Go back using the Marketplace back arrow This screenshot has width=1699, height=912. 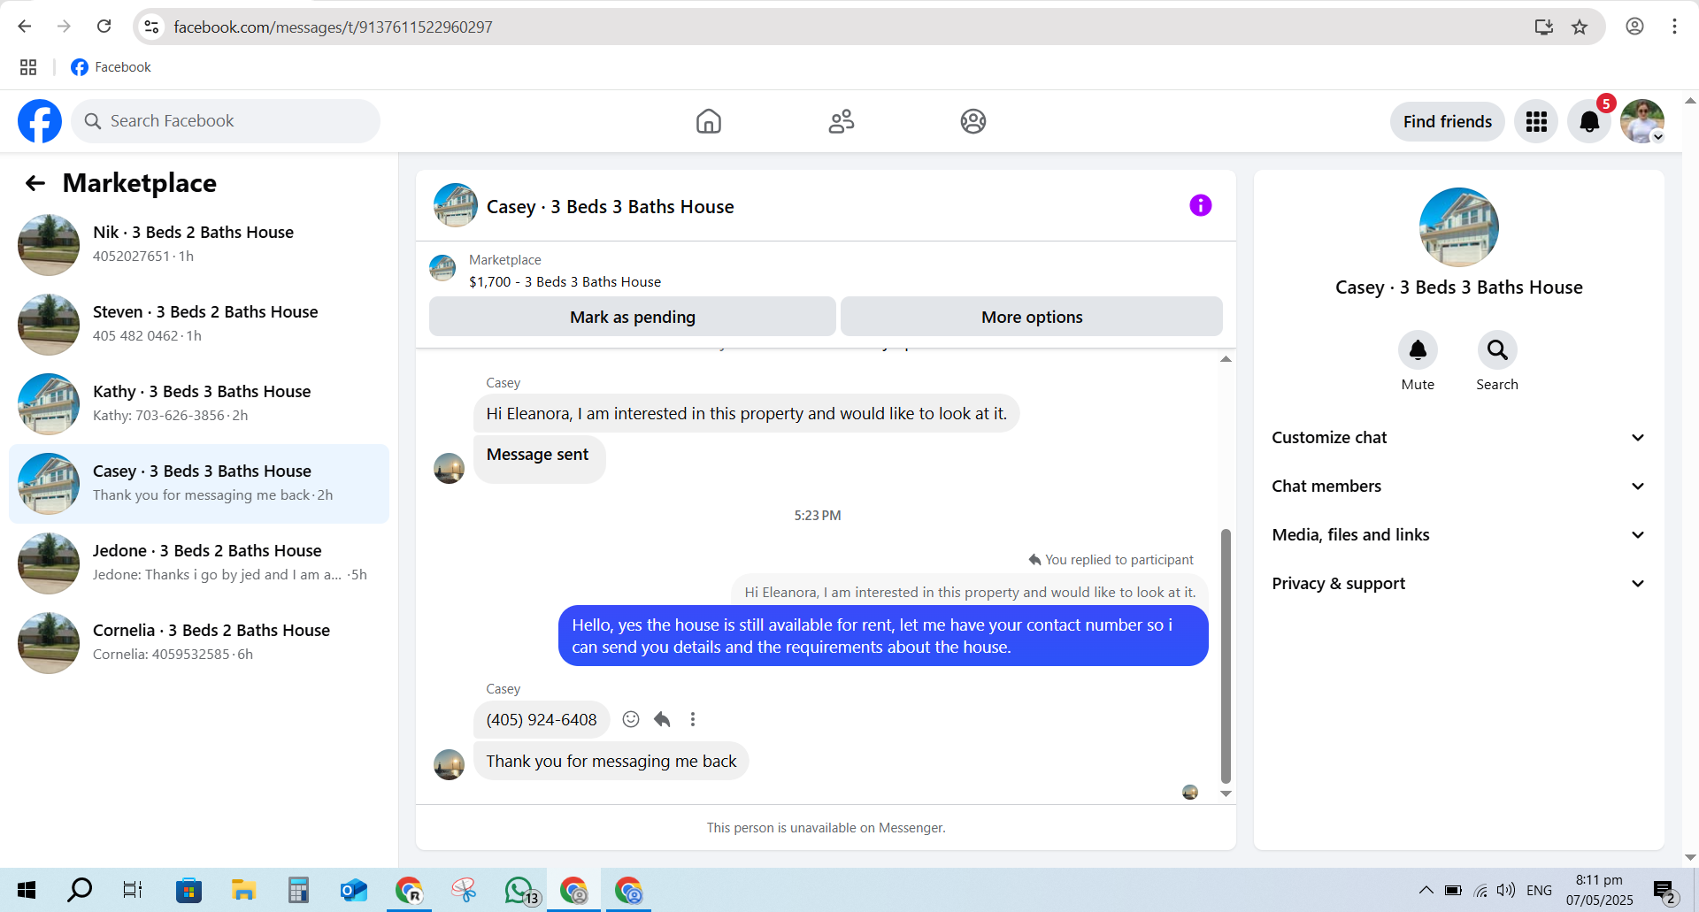tap(35, 183)
